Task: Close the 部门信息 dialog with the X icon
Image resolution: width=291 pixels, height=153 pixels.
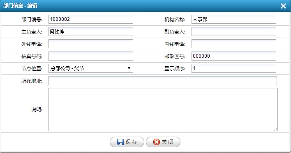Action: [x=283, y=6]
